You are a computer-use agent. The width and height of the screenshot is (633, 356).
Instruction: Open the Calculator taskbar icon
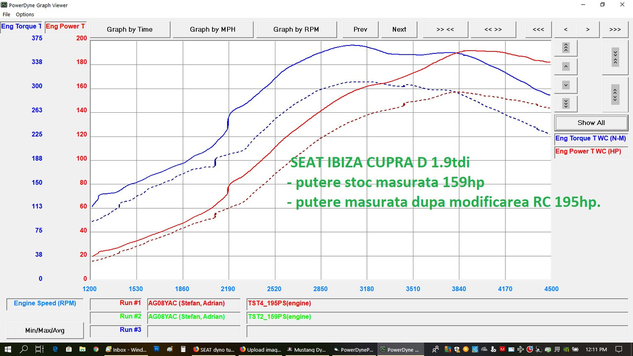[183, 349]
